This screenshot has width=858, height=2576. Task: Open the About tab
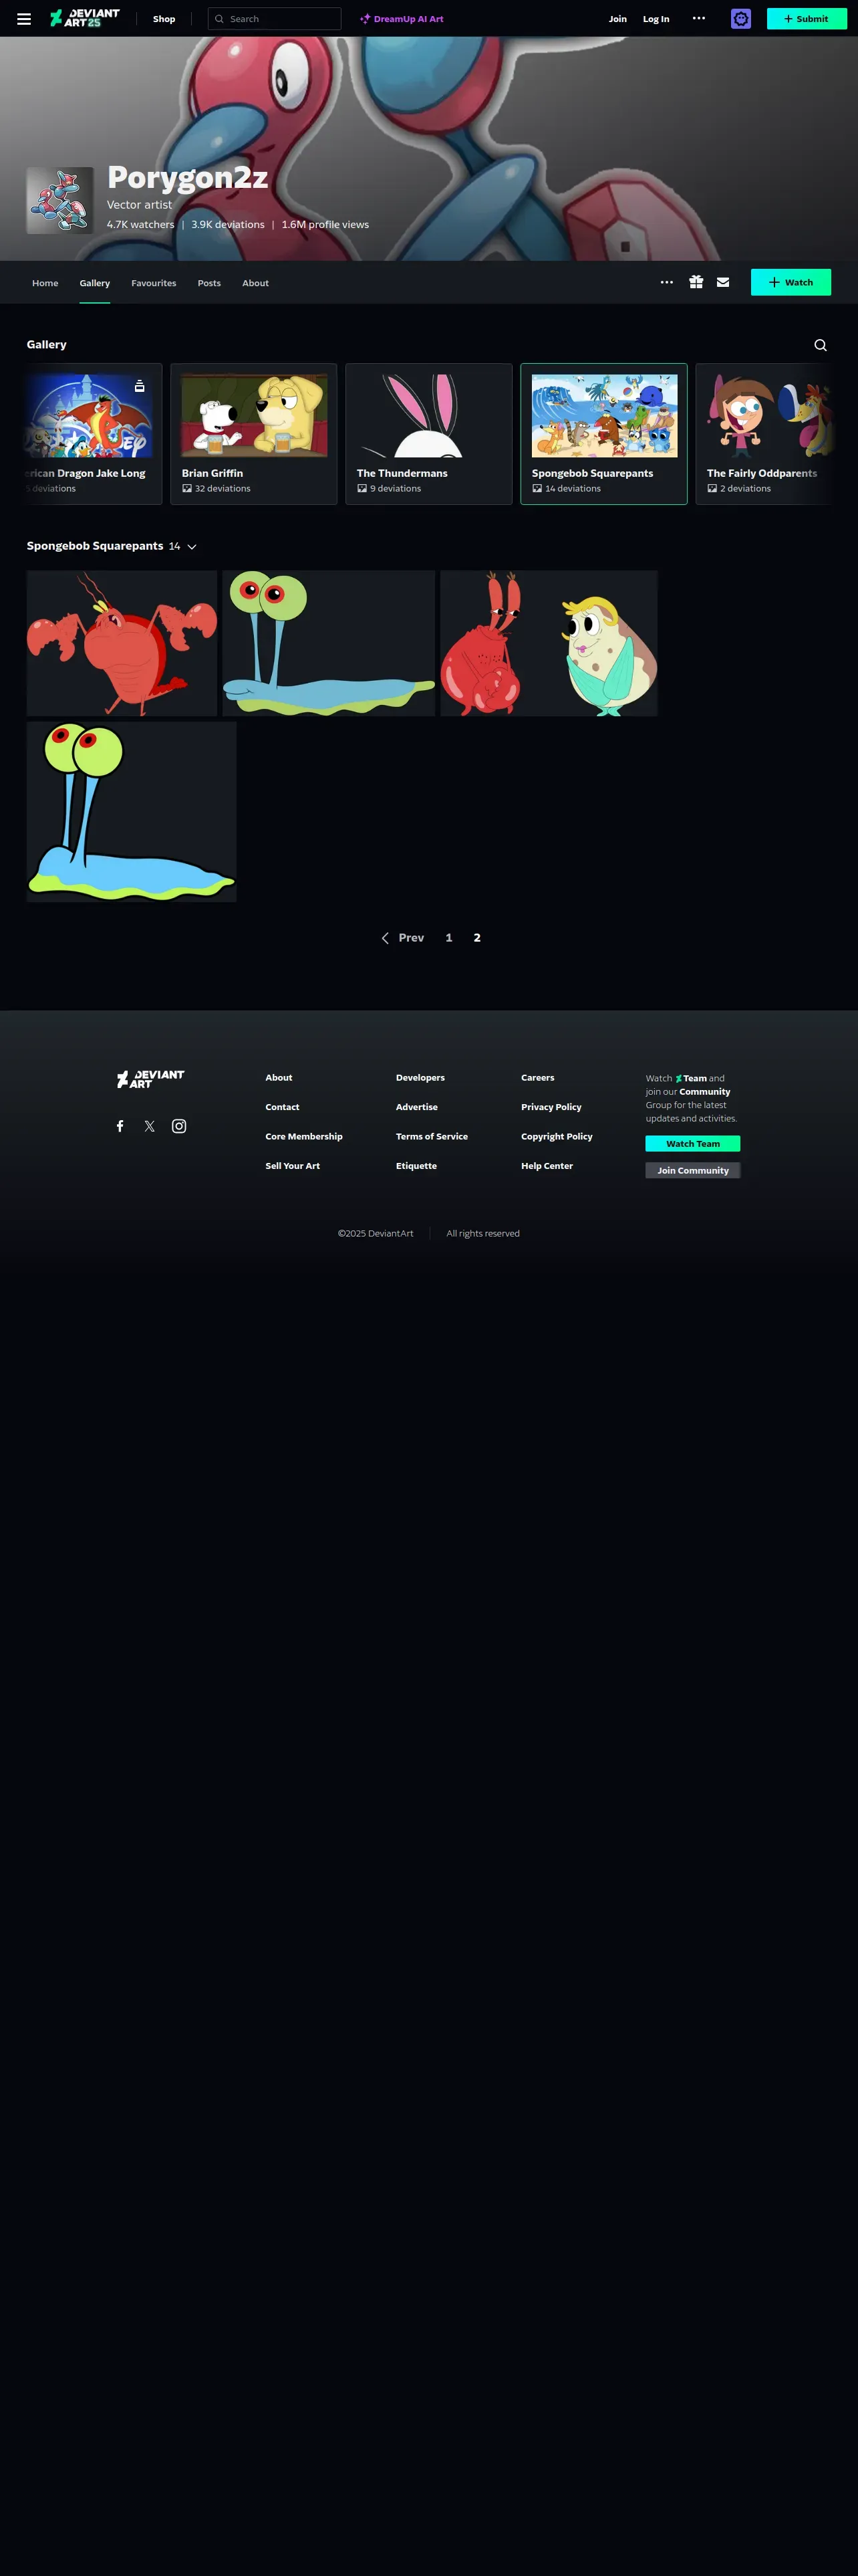[x=256, y=283]
